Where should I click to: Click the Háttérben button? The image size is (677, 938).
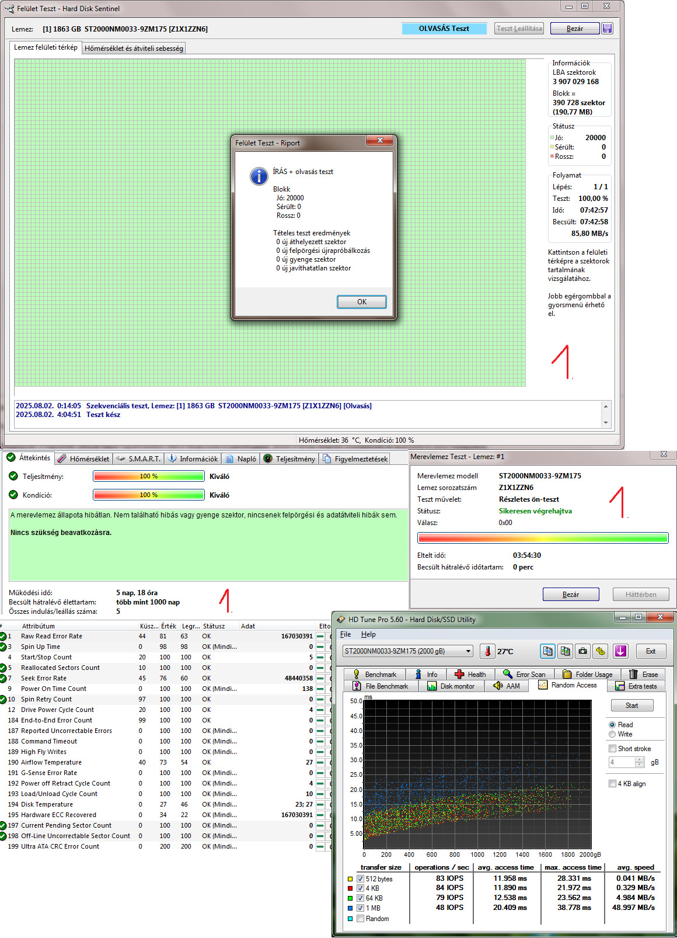[641, 595]
